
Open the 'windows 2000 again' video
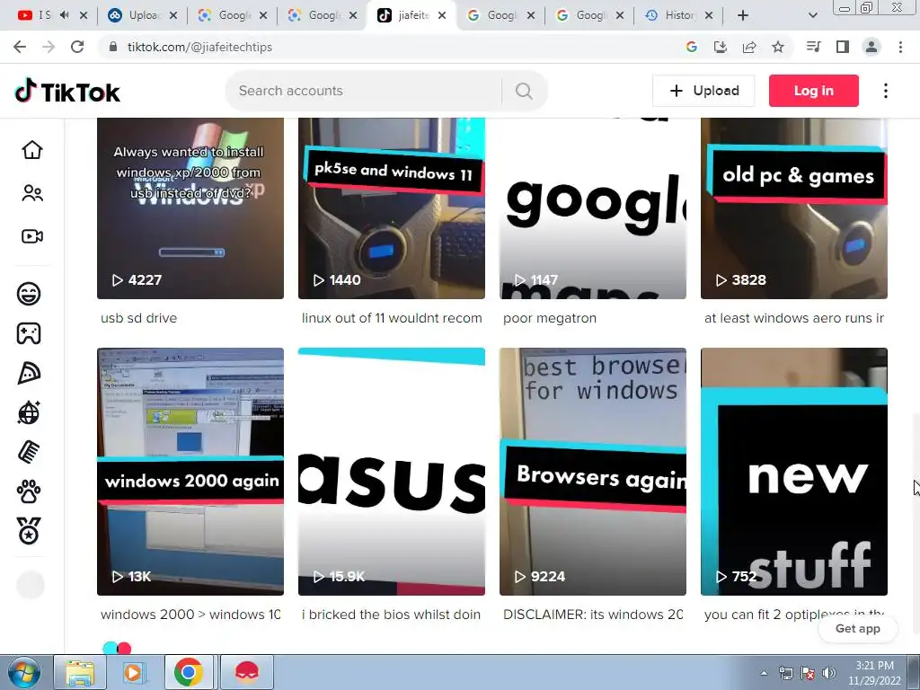point(190,472)
